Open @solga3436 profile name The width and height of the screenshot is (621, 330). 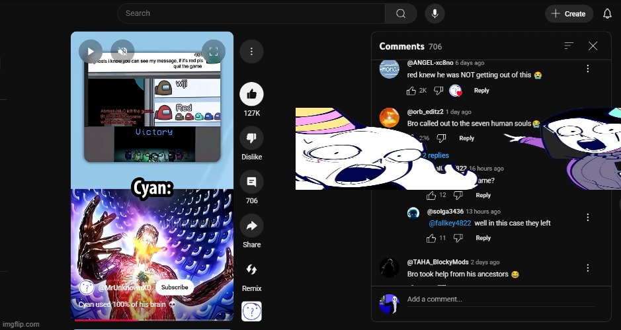pyautogui.click(x=445, y=212)
